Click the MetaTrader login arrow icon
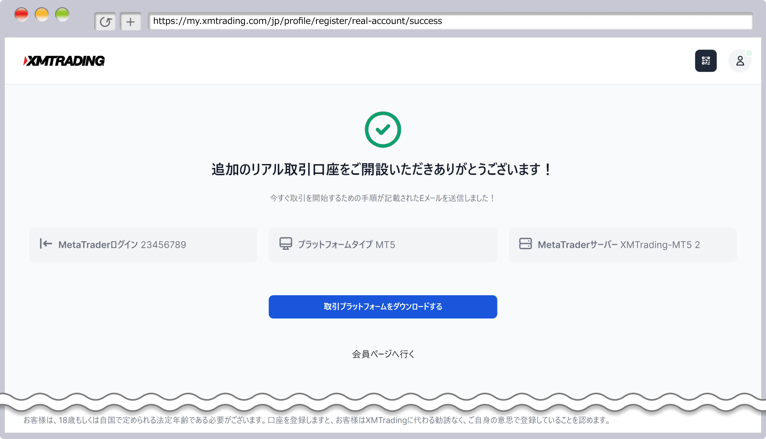Screen dimensions: 766x439 [46, 244]
